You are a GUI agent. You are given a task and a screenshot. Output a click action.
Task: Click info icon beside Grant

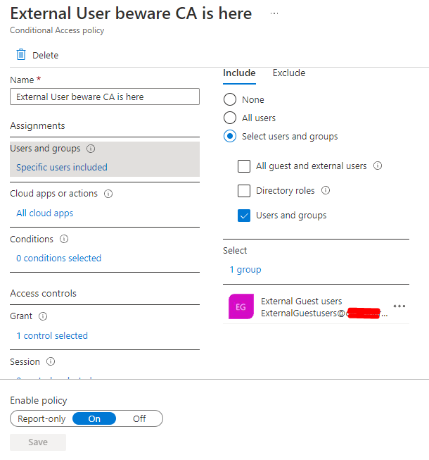[44, 317]
